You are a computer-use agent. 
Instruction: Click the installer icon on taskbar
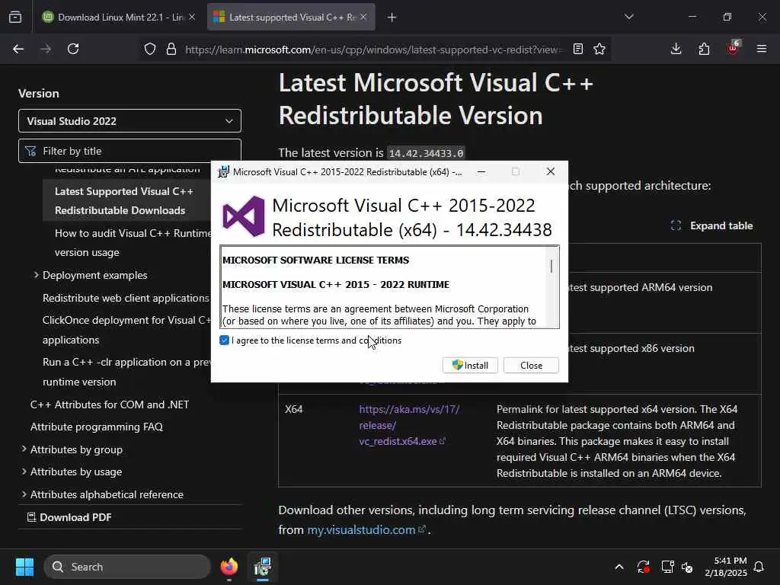[263, 567]
